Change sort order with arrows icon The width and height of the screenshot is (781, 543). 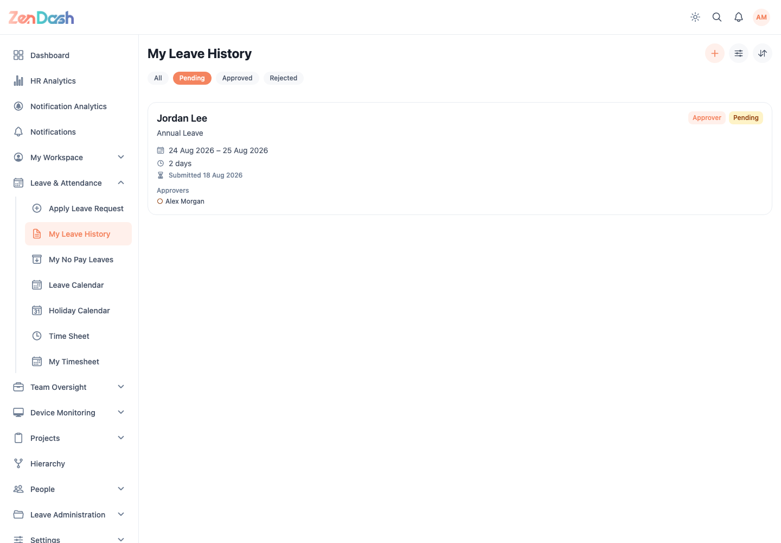pos(763,53)
